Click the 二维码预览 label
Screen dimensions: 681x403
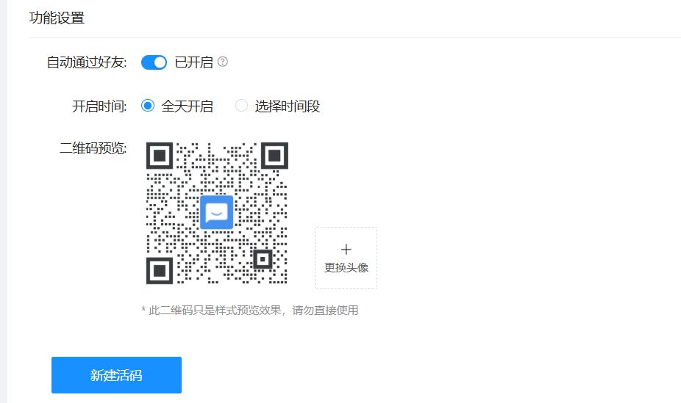93,148
